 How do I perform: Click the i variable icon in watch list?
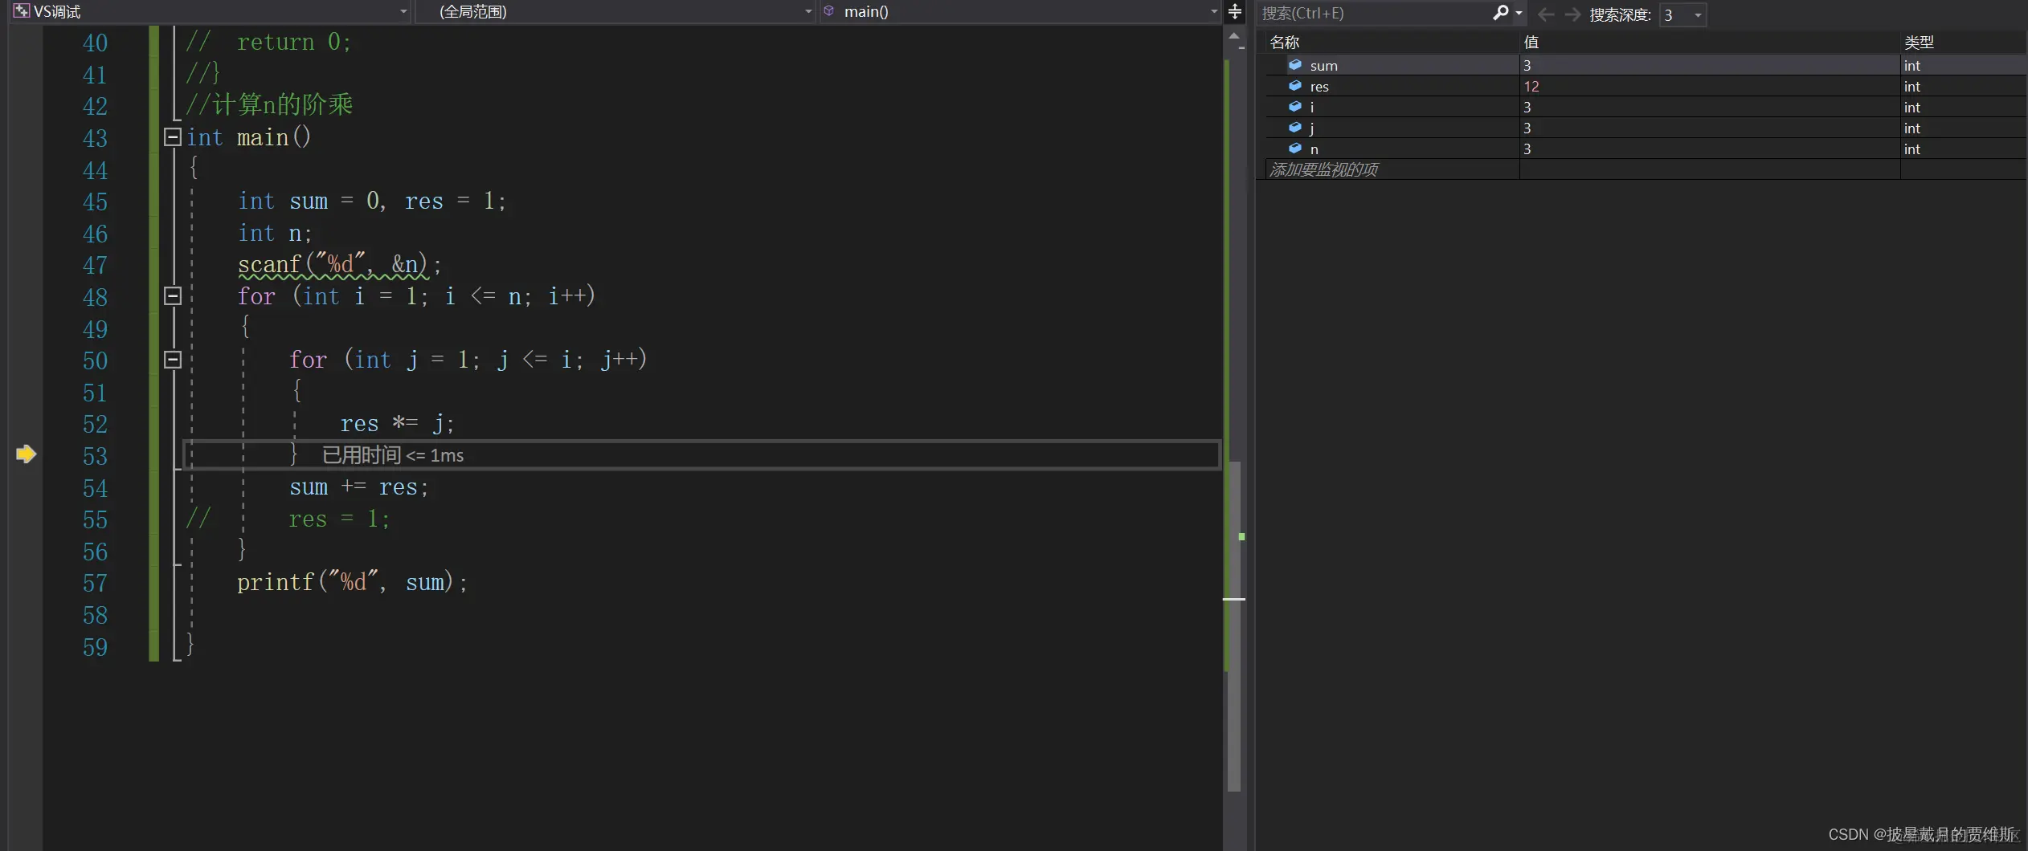click(x=1295, y=106)
